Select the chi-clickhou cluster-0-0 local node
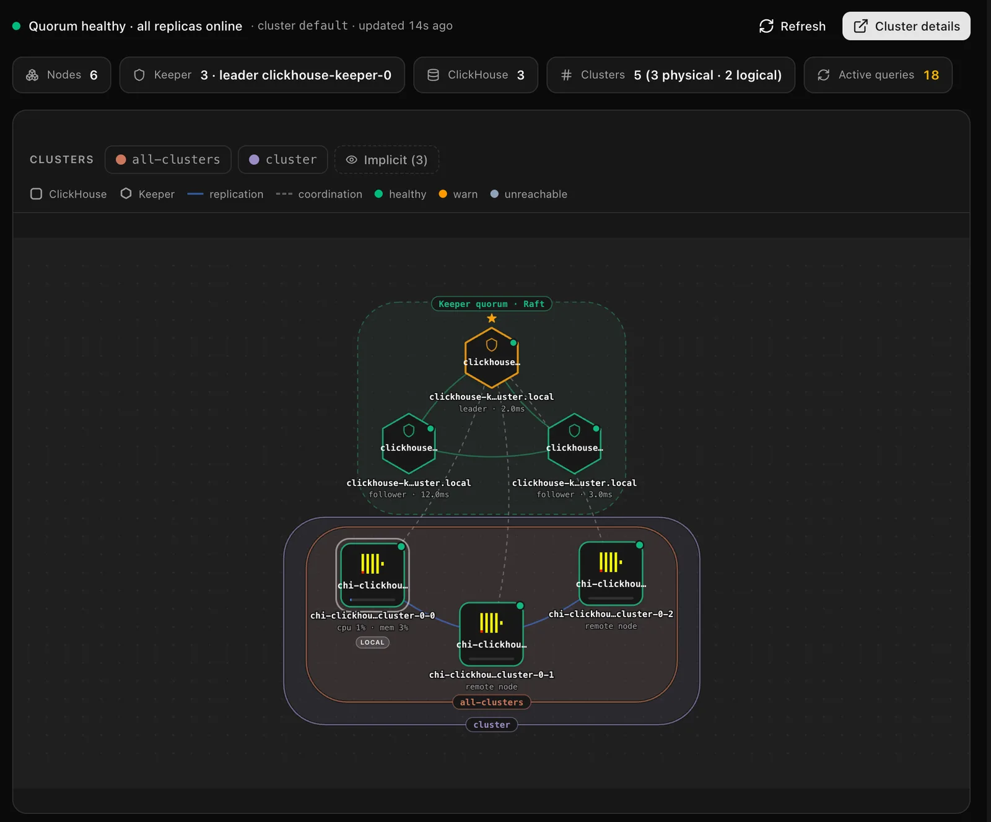Screen dimensions: 991x822 tap(372, 575)
